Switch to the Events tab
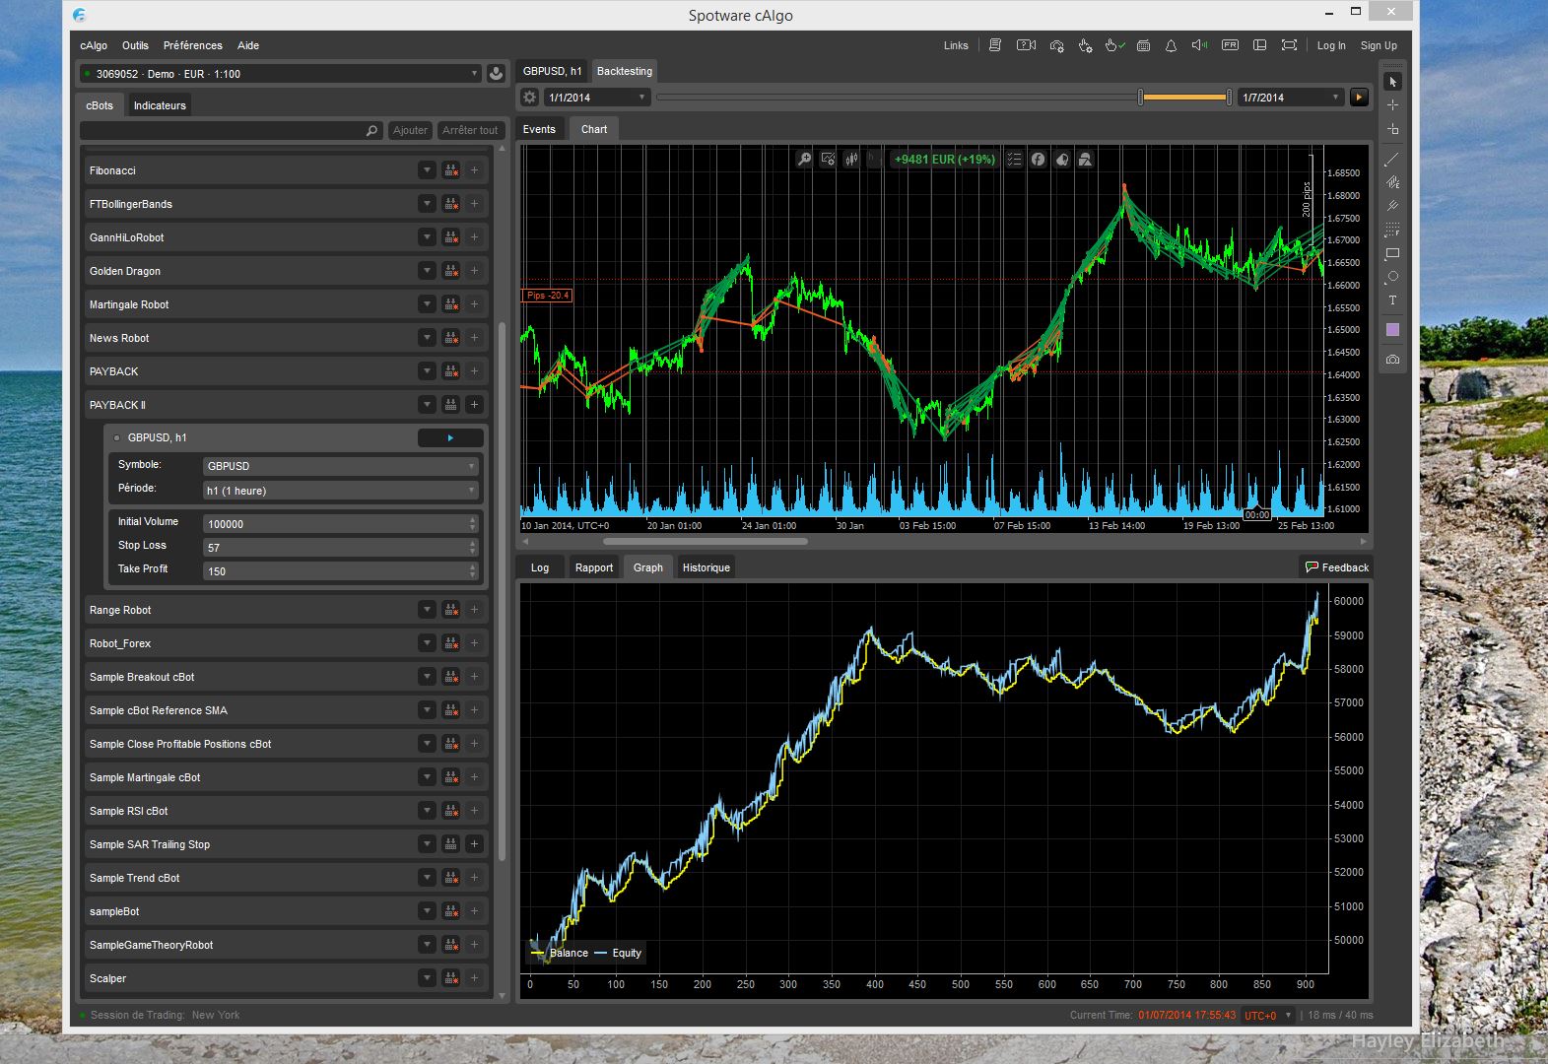The width and height of the screenshot is (1548, 1064). click(x=539, y=129)
